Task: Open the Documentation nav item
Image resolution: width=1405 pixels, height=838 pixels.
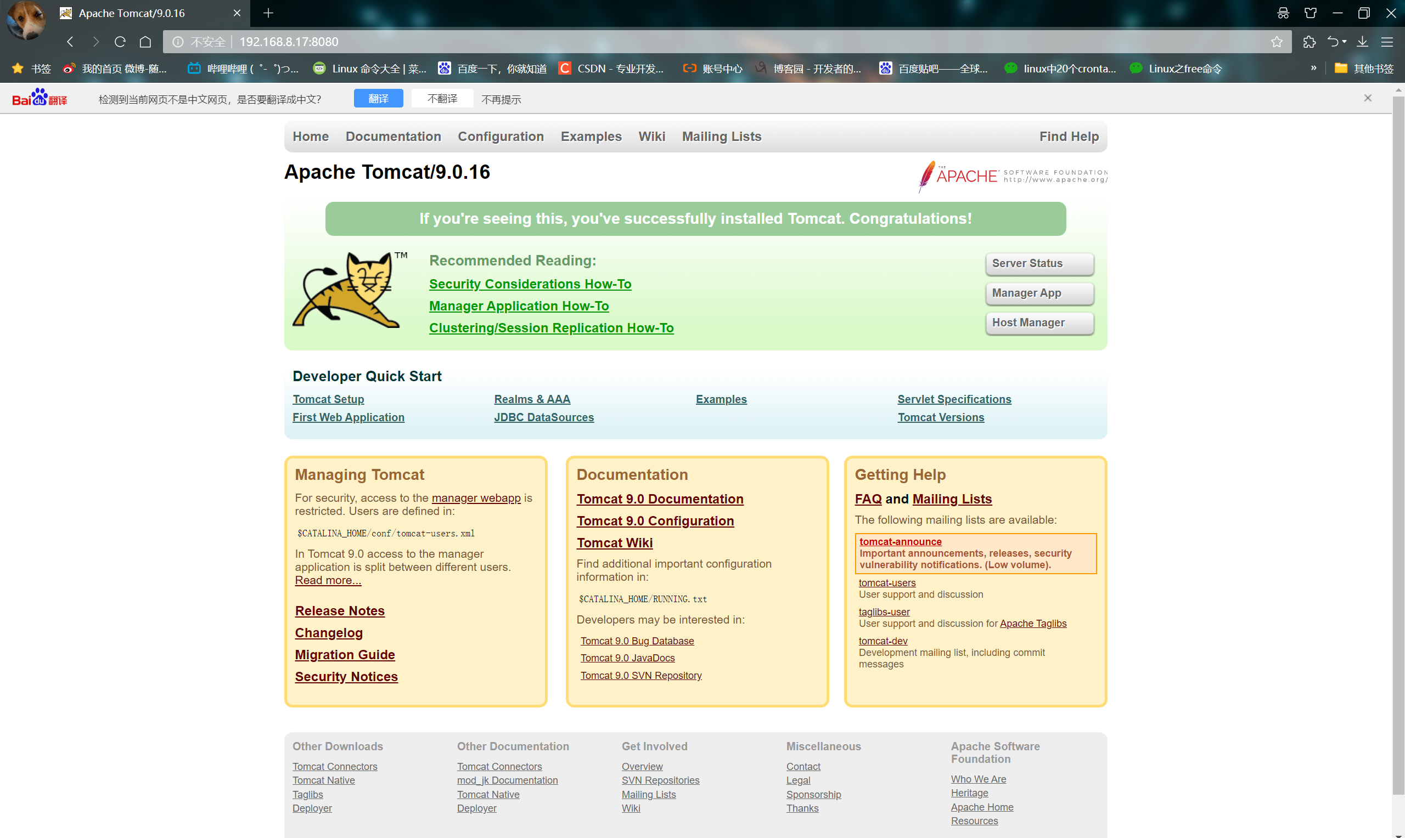Action: [393, 137]
